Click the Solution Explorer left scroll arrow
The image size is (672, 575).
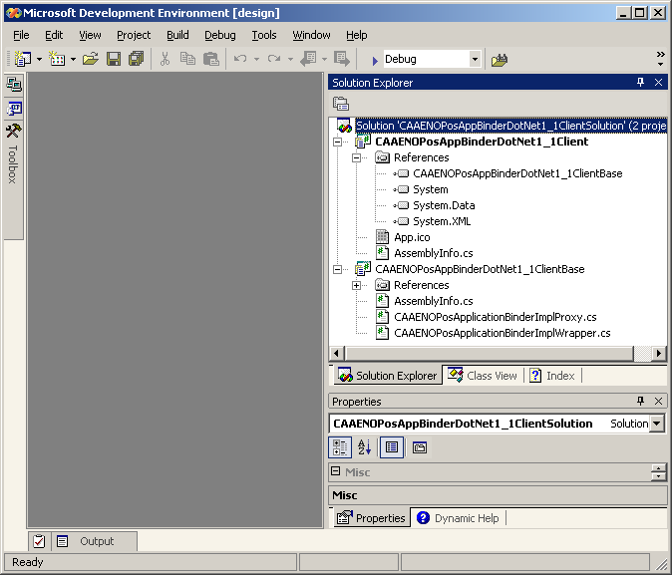click(336, 354)
